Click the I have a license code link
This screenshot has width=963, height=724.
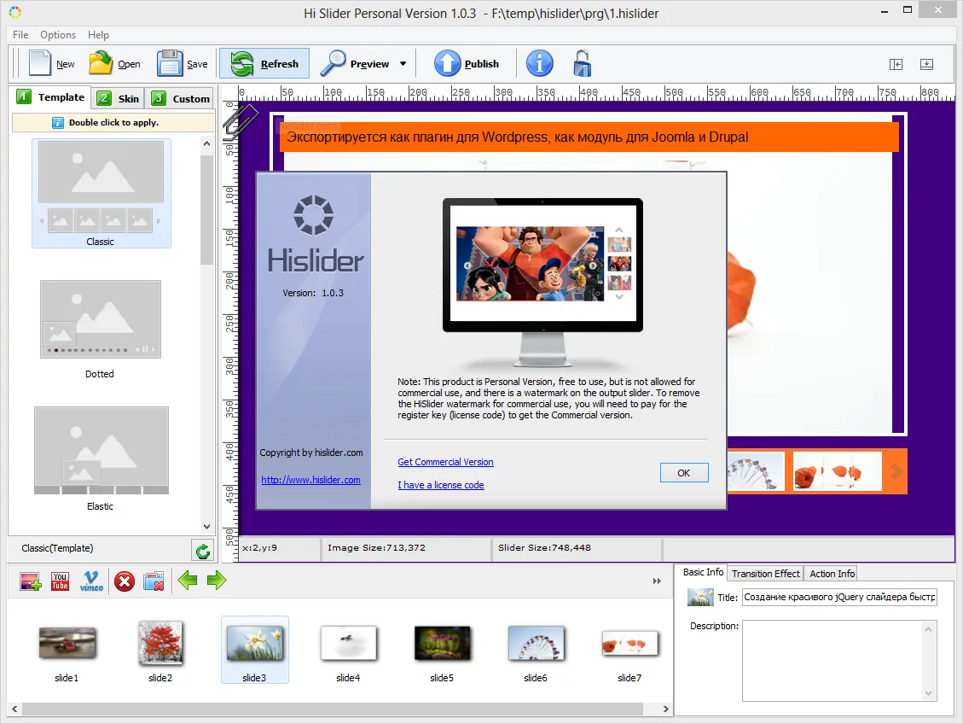441,485
